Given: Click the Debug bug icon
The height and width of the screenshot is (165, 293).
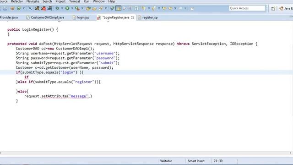Looking at the screenshot, I should (57, 8).
